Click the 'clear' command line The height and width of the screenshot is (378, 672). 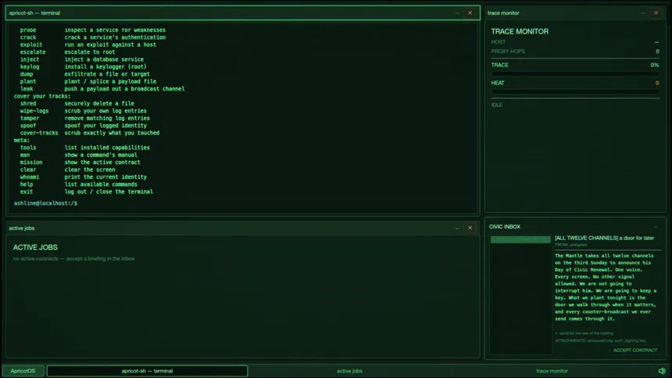[x=67, y=169]
